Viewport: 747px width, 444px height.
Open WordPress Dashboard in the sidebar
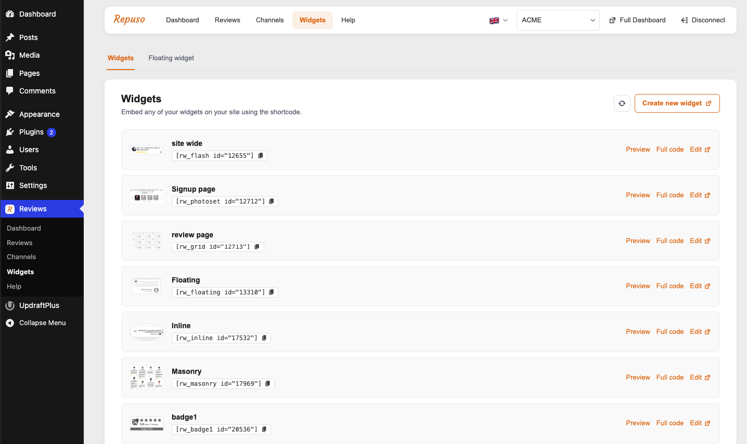pos(42,14)
